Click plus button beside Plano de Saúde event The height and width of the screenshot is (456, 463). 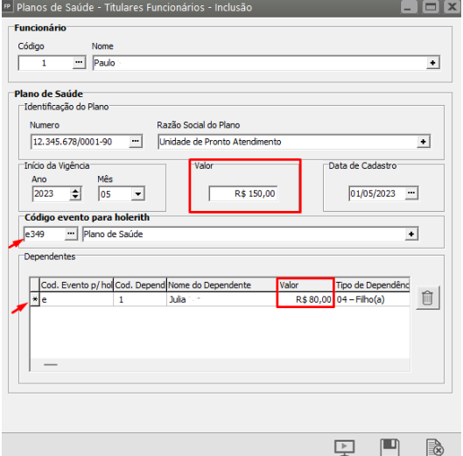[411, 235]
